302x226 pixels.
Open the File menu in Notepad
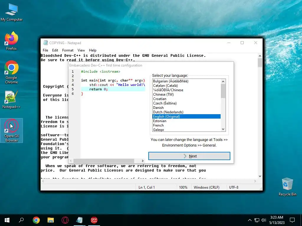click(45, 50)
